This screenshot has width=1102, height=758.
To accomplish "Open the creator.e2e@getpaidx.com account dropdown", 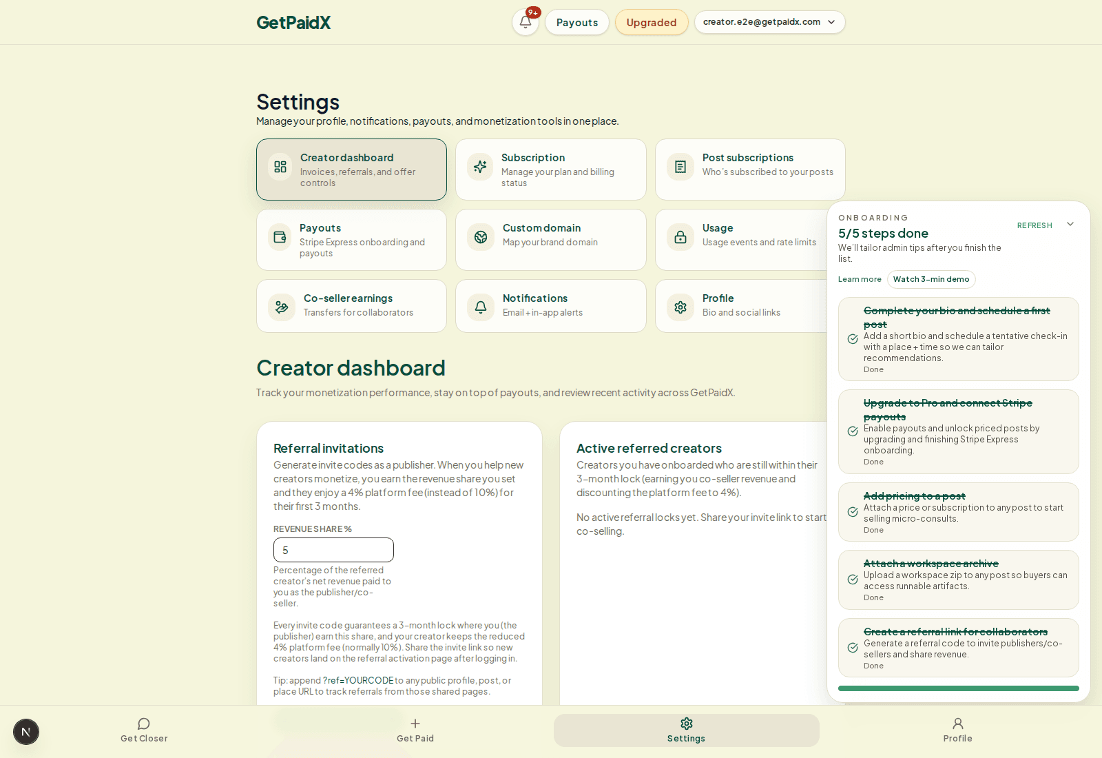I will tap(769, 22).
